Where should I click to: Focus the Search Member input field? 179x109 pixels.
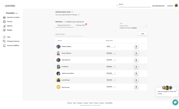[x=69, y=34]
